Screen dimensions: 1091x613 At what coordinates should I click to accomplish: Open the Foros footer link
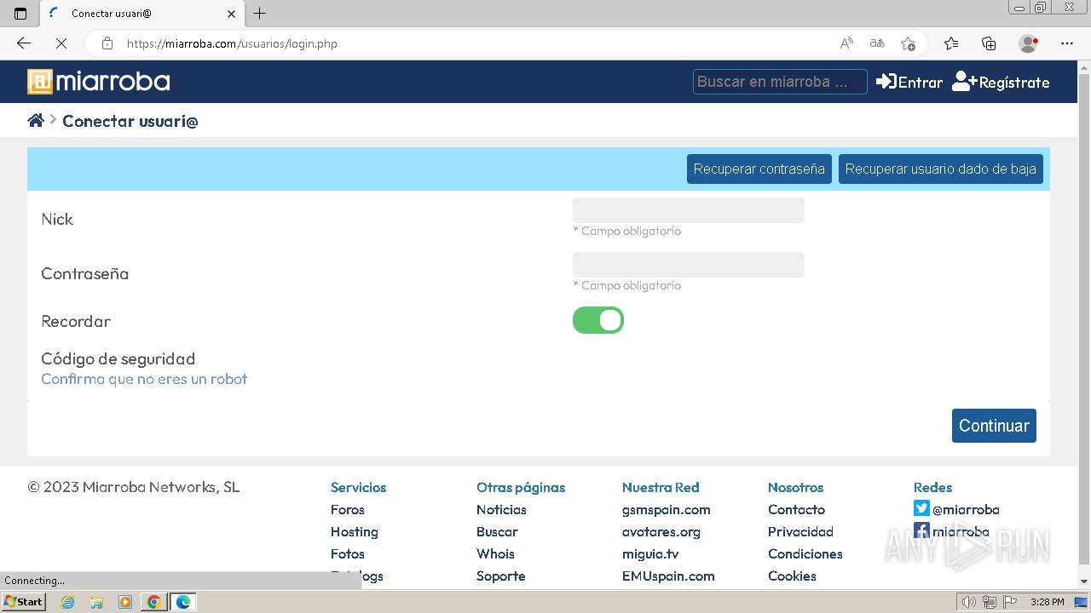click(x=348, y=509)
